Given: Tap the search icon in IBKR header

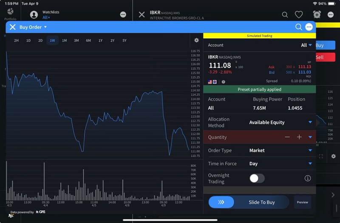Looking at the screenshot, I should (285, 15).
